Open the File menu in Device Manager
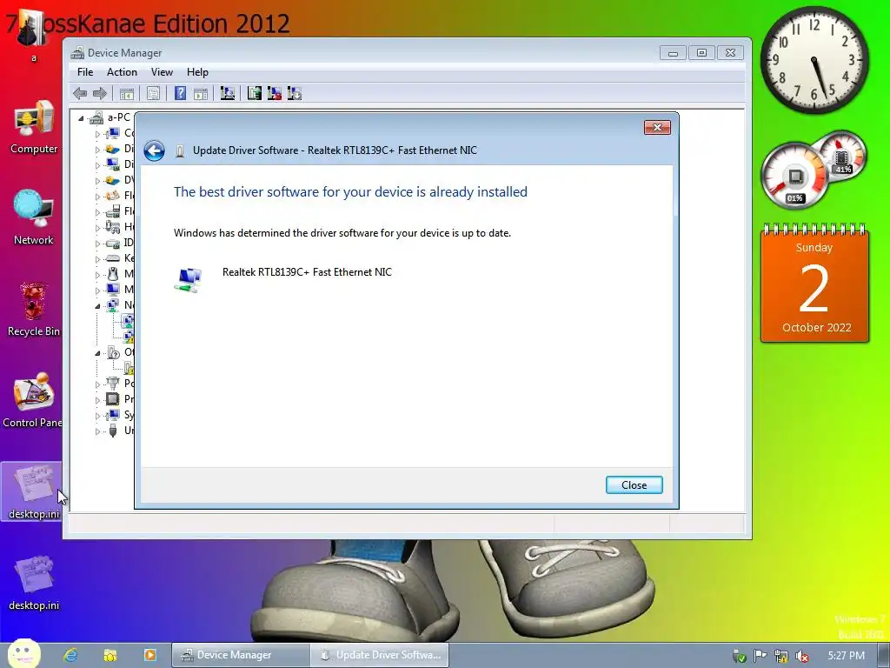Viewport: 890px width, 668px height. 85,72
